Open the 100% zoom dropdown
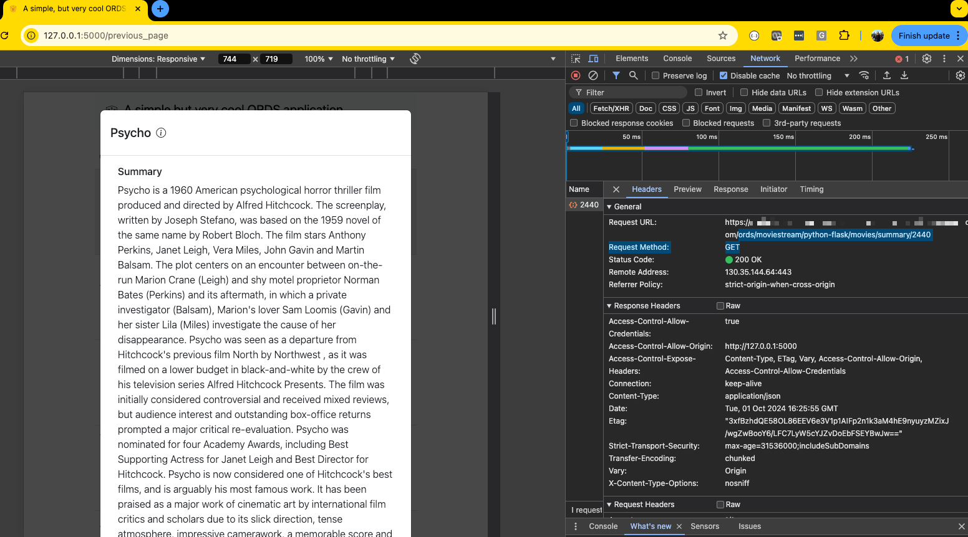Image resolution: width=968 pixels, height=537 pixels. 319,59
